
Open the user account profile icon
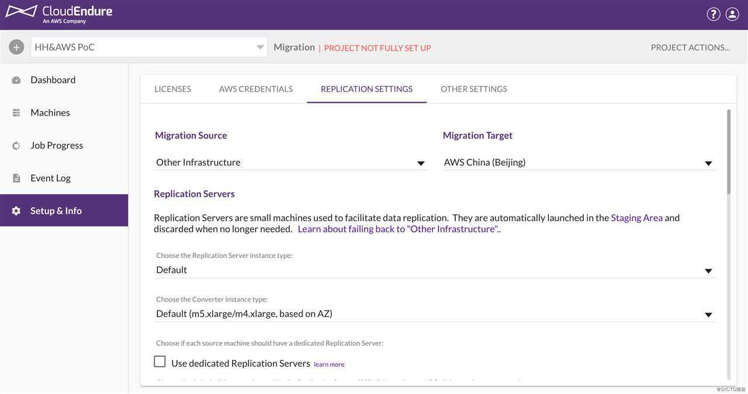click(x=732, y=14)
